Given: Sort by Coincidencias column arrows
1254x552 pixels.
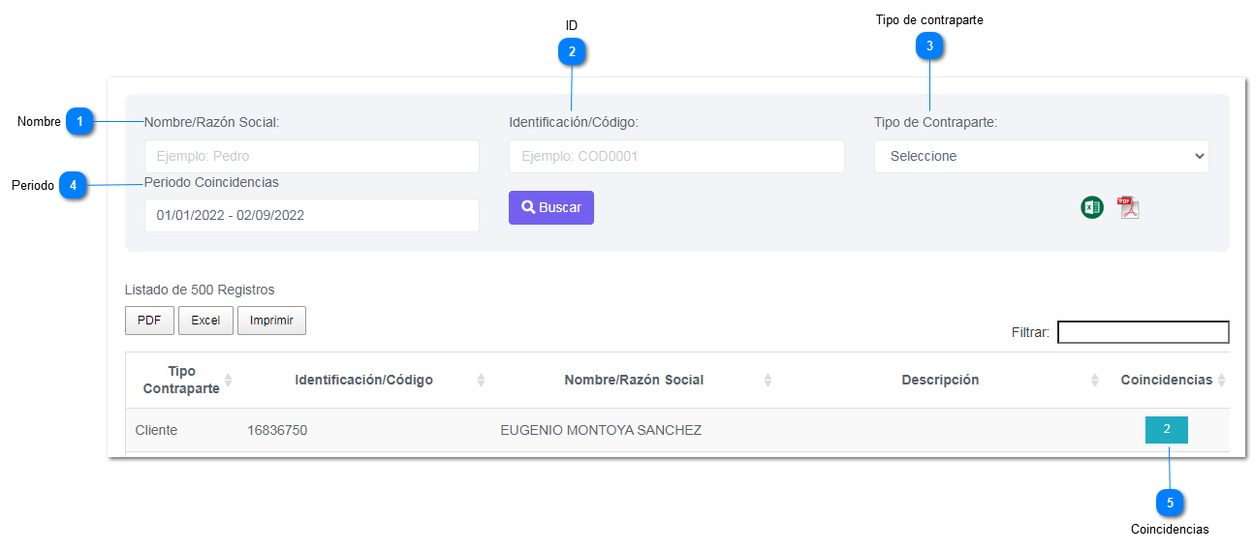Looking at the screenshot, I should 1221,380.
